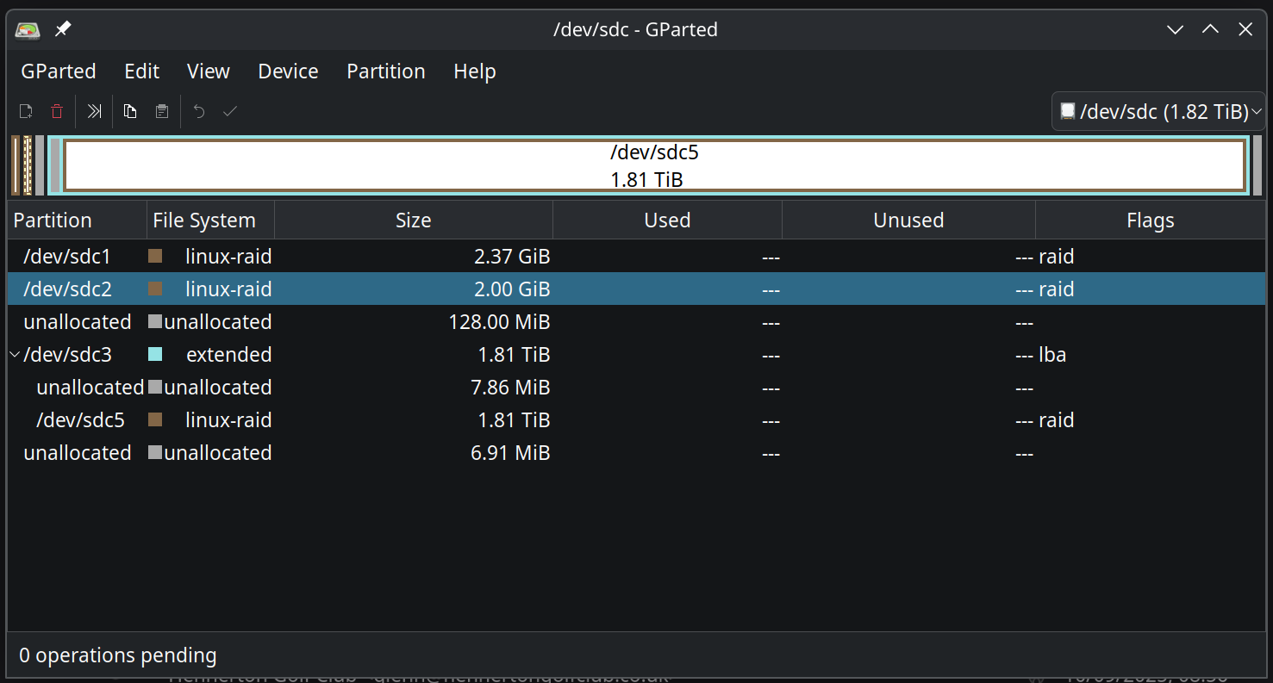Sort by the Size column header
This screenshot has height=683, width=1273.
tap(413, 220)
